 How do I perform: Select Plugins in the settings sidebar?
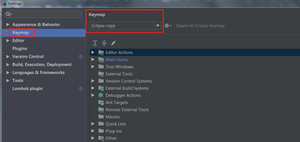[20, 49]
